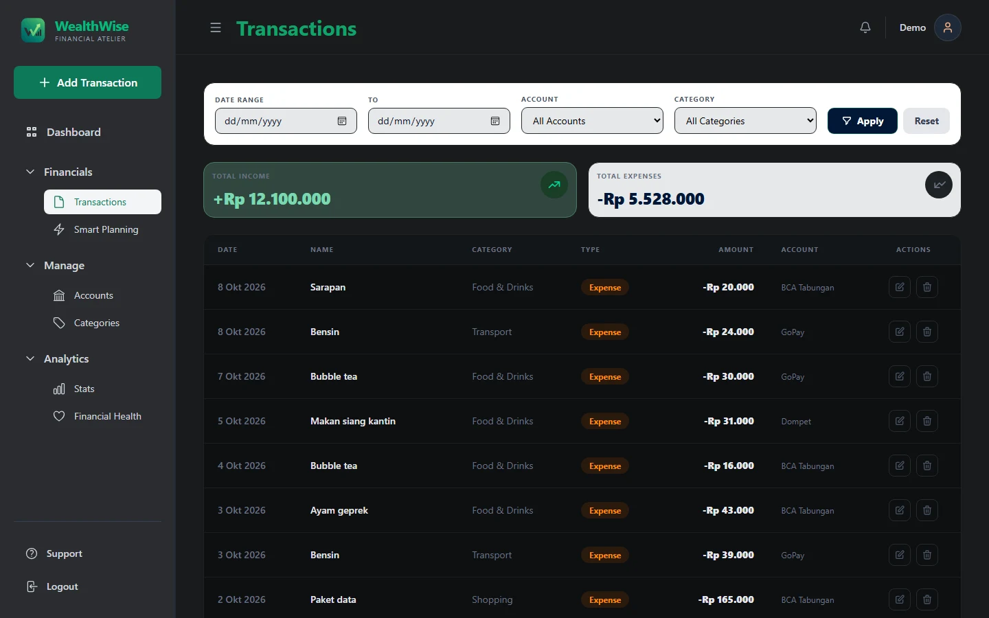Open Smart Planning page
Image resolution: width=989 pixels, height=618 pixels.
102,229
